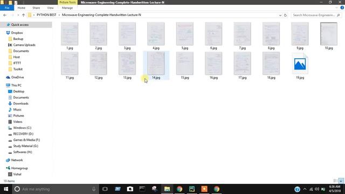Open the Help question mark icon
Screen dimensions: 345x194
pos(342,8)
